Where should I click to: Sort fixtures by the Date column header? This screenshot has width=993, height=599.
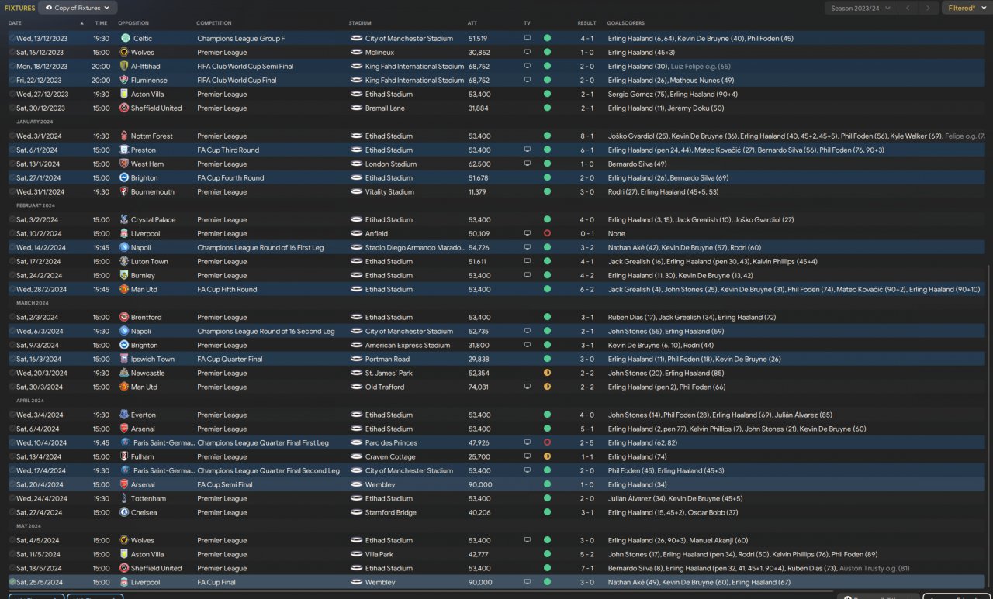point(16,23)
